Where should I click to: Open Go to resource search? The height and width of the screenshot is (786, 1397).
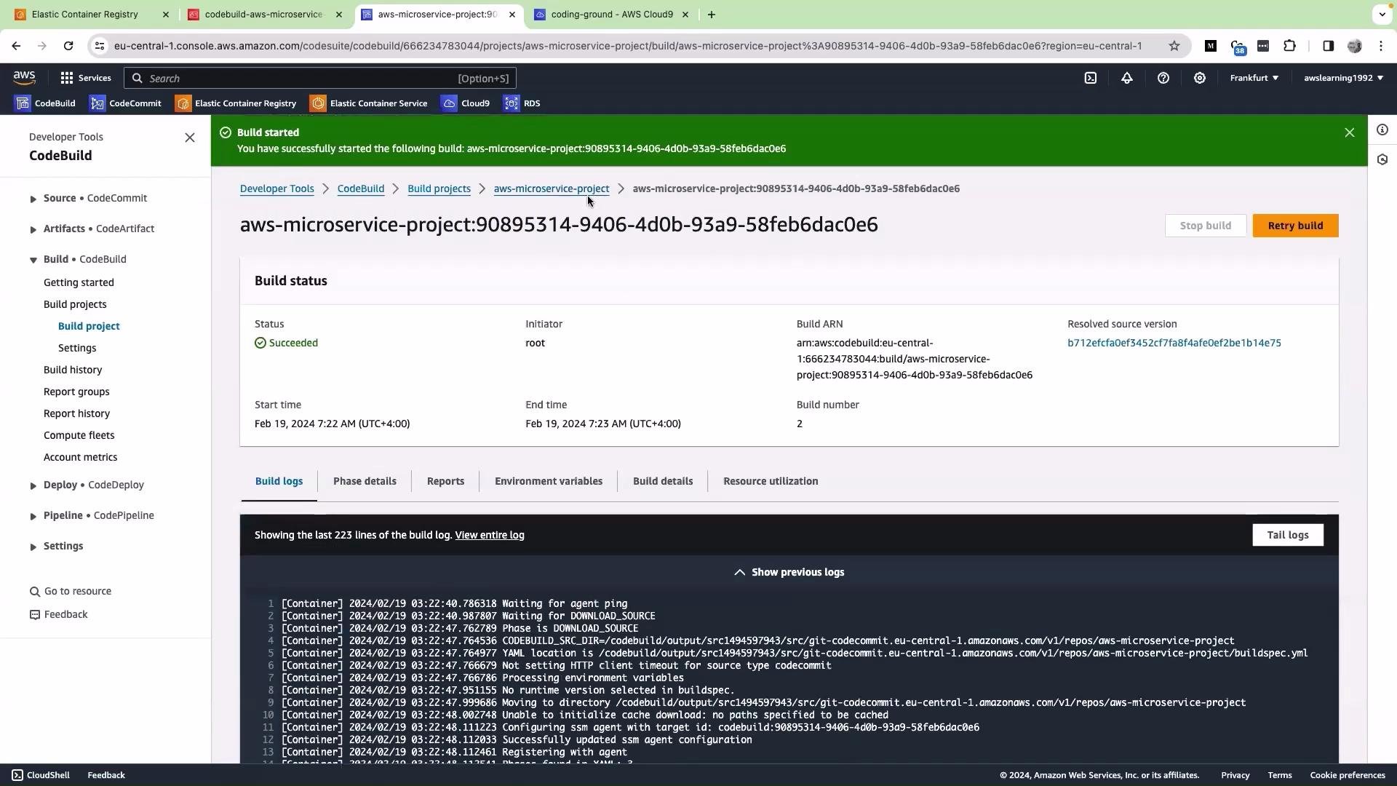click(x=71, y=591)
